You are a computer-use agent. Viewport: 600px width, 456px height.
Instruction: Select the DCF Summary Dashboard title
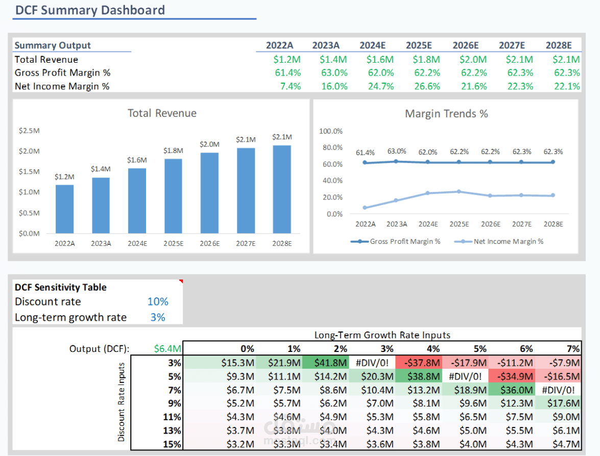point(90,10)
